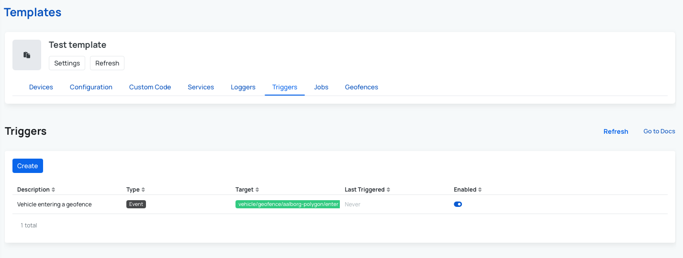Disable the geofence trigger toggle
The width and height of the screenshot is (683, 258).
coord(458,204)
